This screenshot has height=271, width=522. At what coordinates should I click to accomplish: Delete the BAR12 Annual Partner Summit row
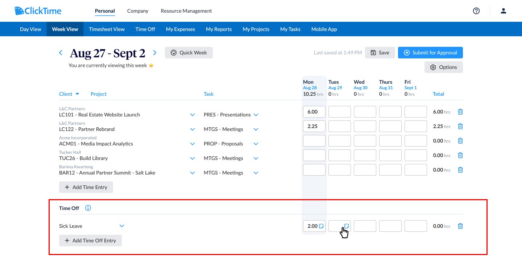point(460,170)
